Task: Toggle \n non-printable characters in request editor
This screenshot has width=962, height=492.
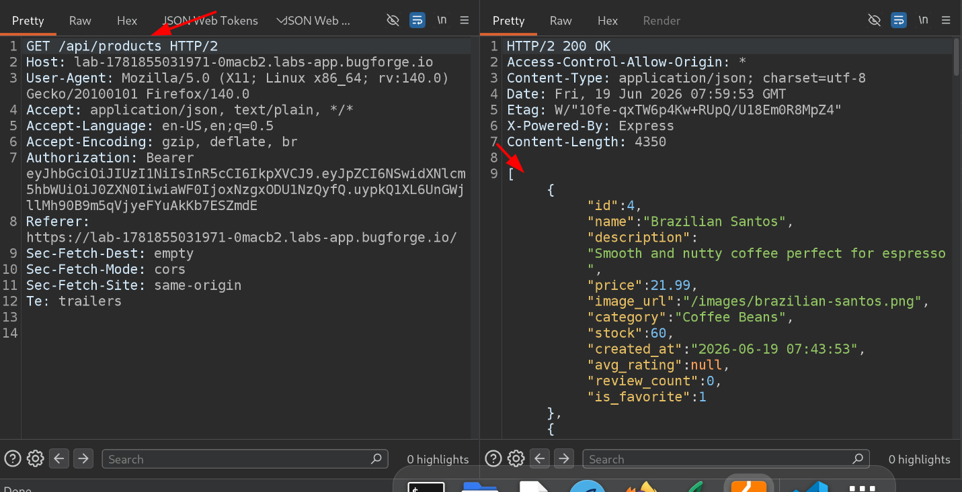Action: (x=442, y=20)
